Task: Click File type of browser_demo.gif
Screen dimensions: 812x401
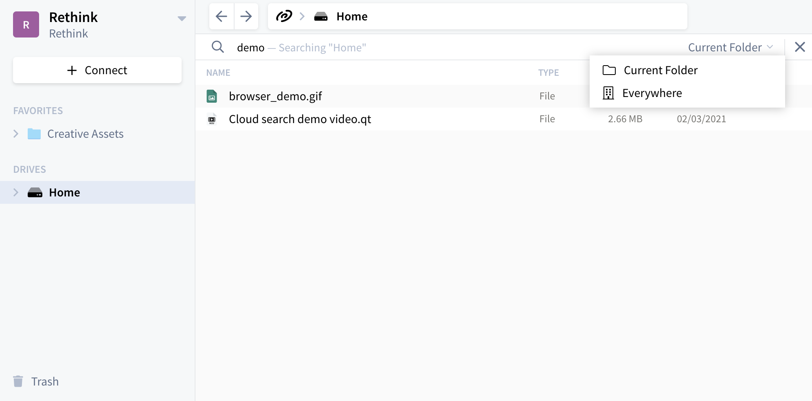Action: (x=547, y=96)
